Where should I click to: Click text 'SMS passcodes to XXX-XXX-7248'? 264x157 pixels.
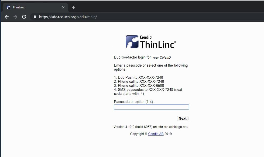pyautogui.click(x=145, y=90)
